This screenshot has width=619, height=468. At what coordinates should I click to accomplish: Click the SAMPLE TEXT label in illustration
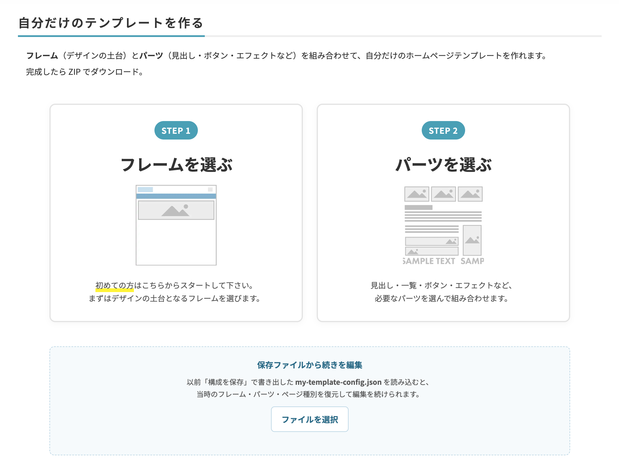(429, 261)
